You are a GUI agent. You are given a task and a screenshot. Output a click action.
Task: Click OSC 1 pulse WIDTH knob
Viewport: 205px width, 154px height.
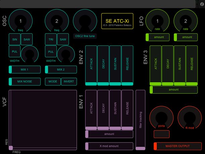pyautogui.click(x=30, y=54)
